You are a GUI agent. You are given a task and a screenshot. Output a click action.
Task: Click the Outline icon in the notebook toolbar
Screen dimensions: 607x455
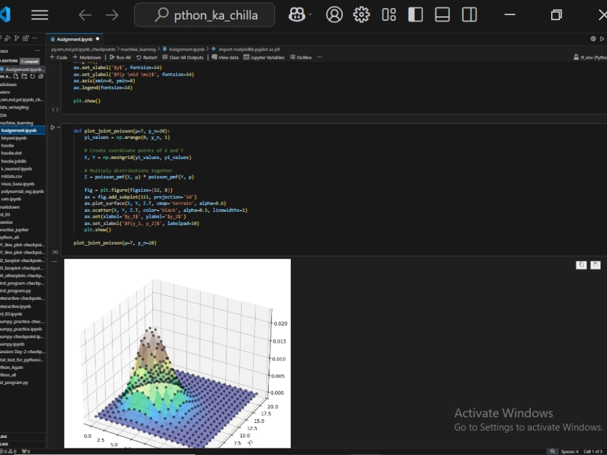tap(300, 57)
